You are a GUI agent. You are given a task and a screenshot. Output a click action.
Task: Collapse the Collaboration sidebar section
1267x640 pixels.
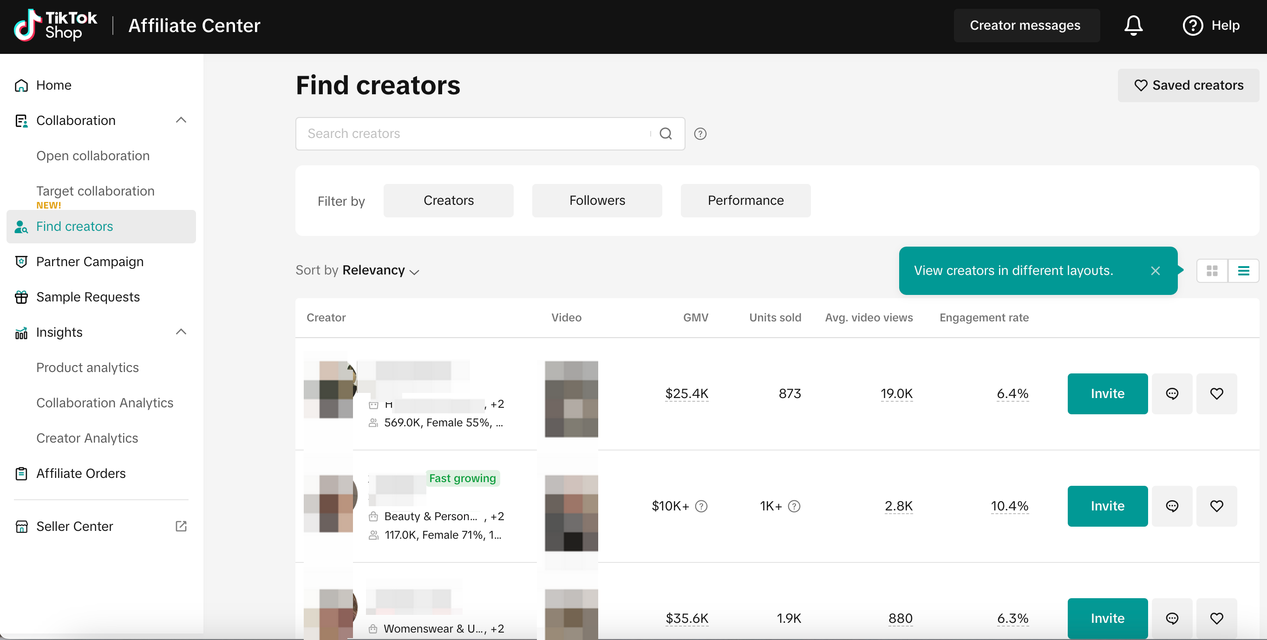click(181, 120)
